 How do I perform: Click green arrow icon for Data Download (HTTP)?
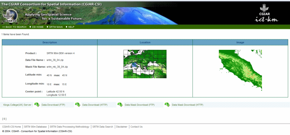(78, 105)
